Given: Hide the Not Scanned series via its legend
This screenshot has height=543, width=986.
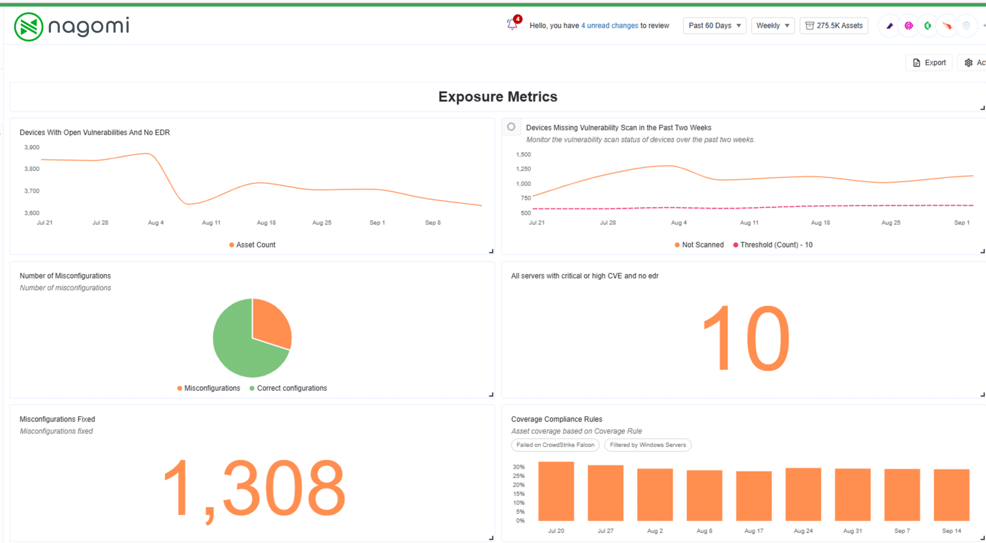Looking at the screenshot, I should tap(699, 245).
